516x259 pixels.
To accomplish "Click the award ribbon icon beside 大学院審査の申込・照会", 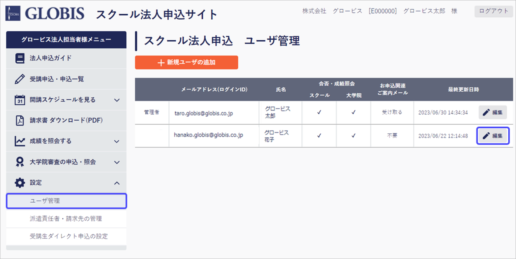I will tap(20, 162).
